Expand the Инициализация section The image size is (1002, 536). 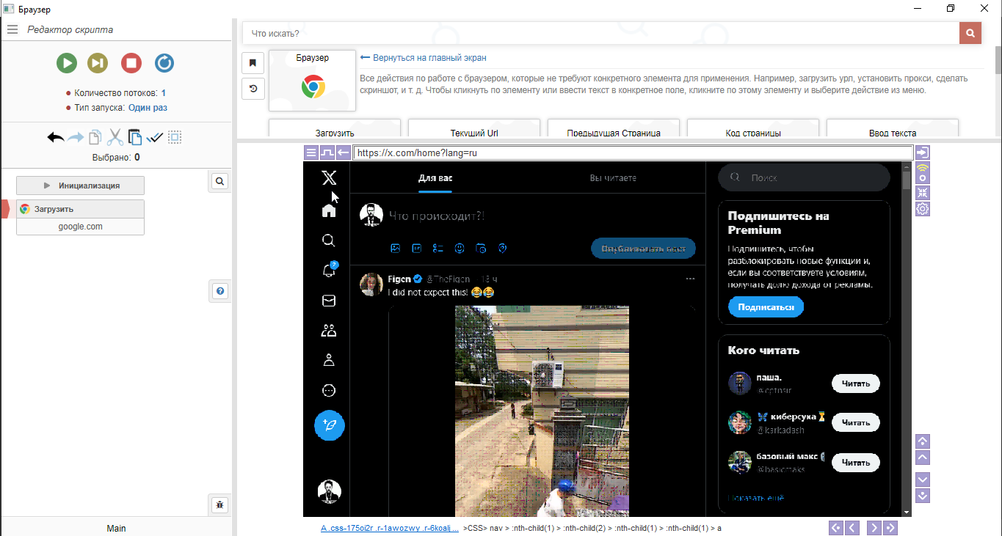click(81, 186)
